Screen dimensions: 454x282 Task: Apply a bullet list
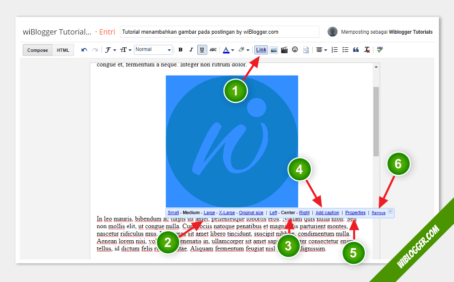[x=345, y=50]
